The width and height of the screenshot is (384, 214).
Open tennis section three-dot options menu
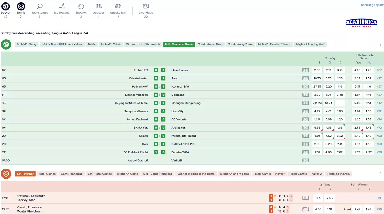point(380,174)
